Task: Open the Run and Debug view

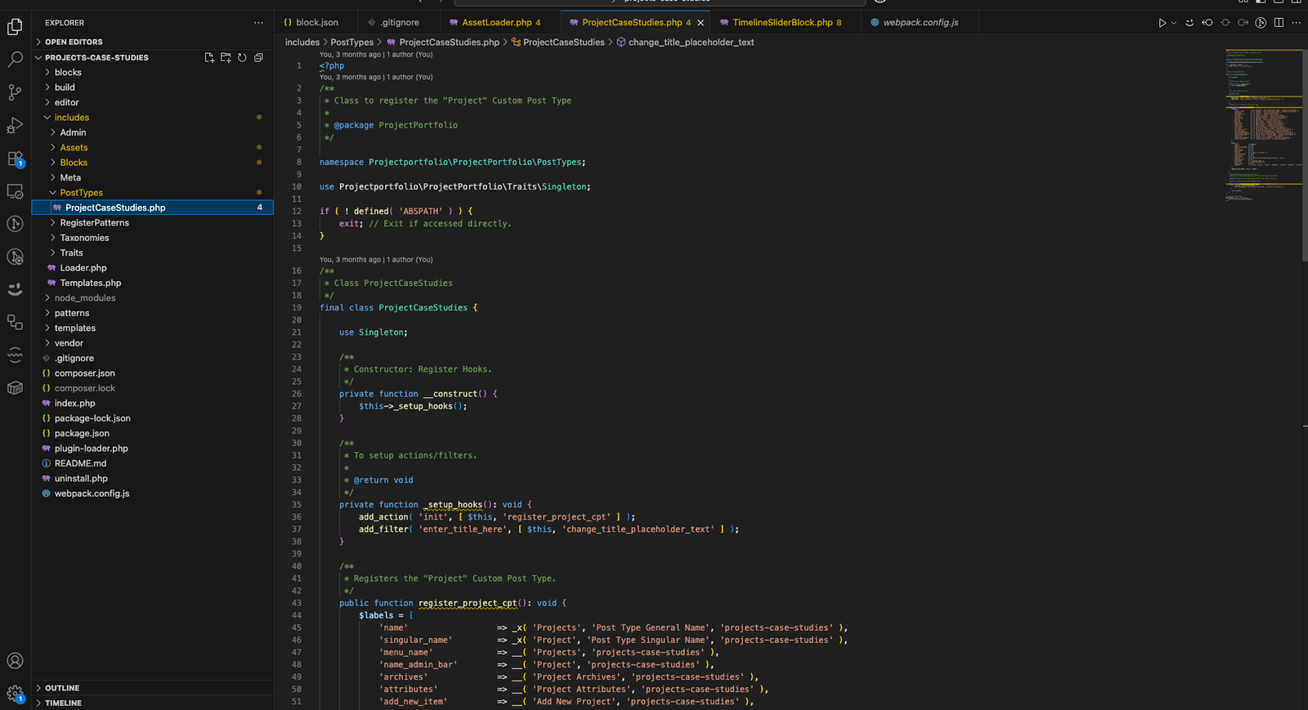Action: [15, 126]
